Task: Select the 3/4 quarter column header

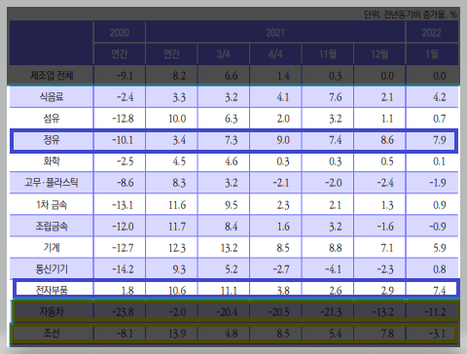Action: (x=224, y=53)
